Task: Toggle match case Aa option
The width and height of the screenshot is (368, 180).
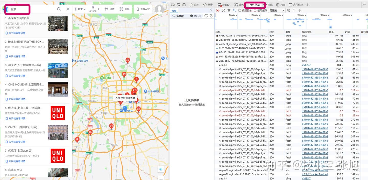Action: (x=200, y=16)
